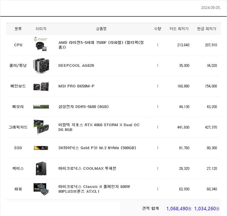This screenshot has width=227, height=216.
Task: Click the 카드 최저가 column header
Action: click(179, 29)
